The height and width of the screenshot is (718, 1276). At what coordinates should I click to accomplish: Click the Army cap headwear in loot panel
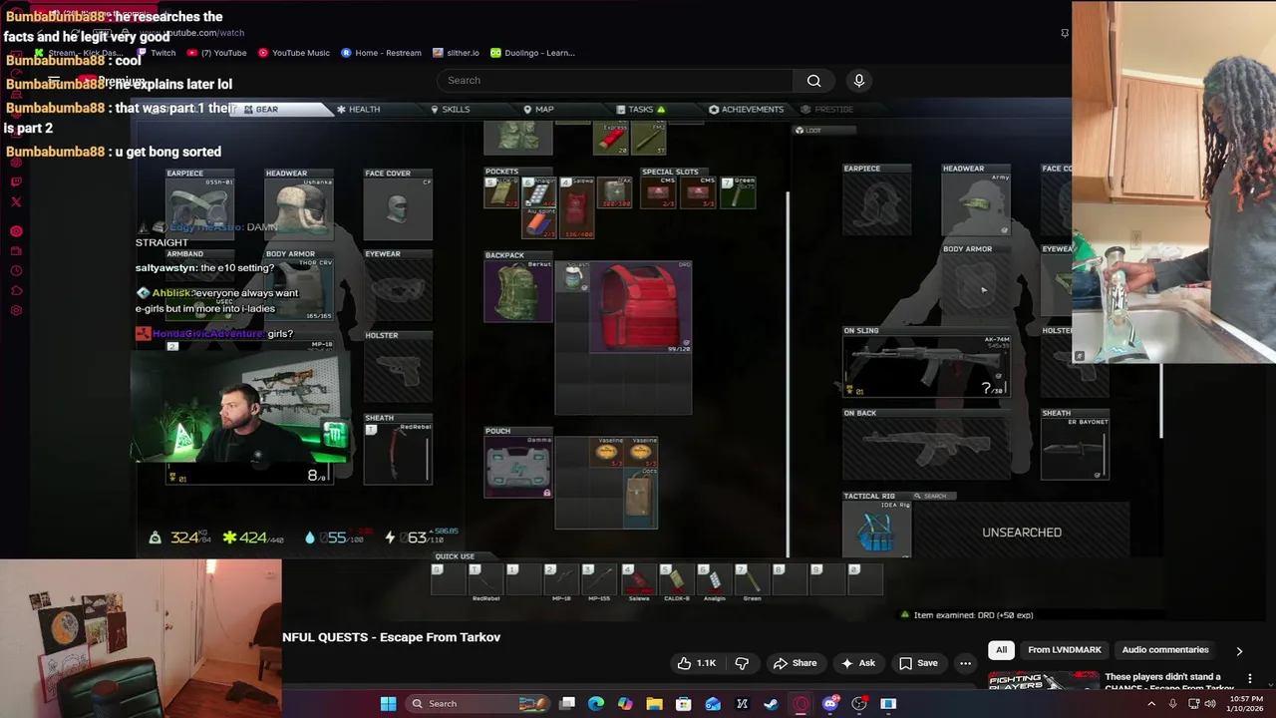pos(976,204)
